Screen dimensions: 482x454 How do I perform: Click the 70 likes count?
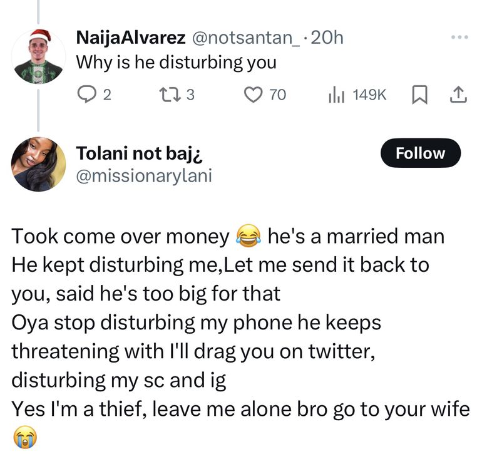click(x=277, y=95)
